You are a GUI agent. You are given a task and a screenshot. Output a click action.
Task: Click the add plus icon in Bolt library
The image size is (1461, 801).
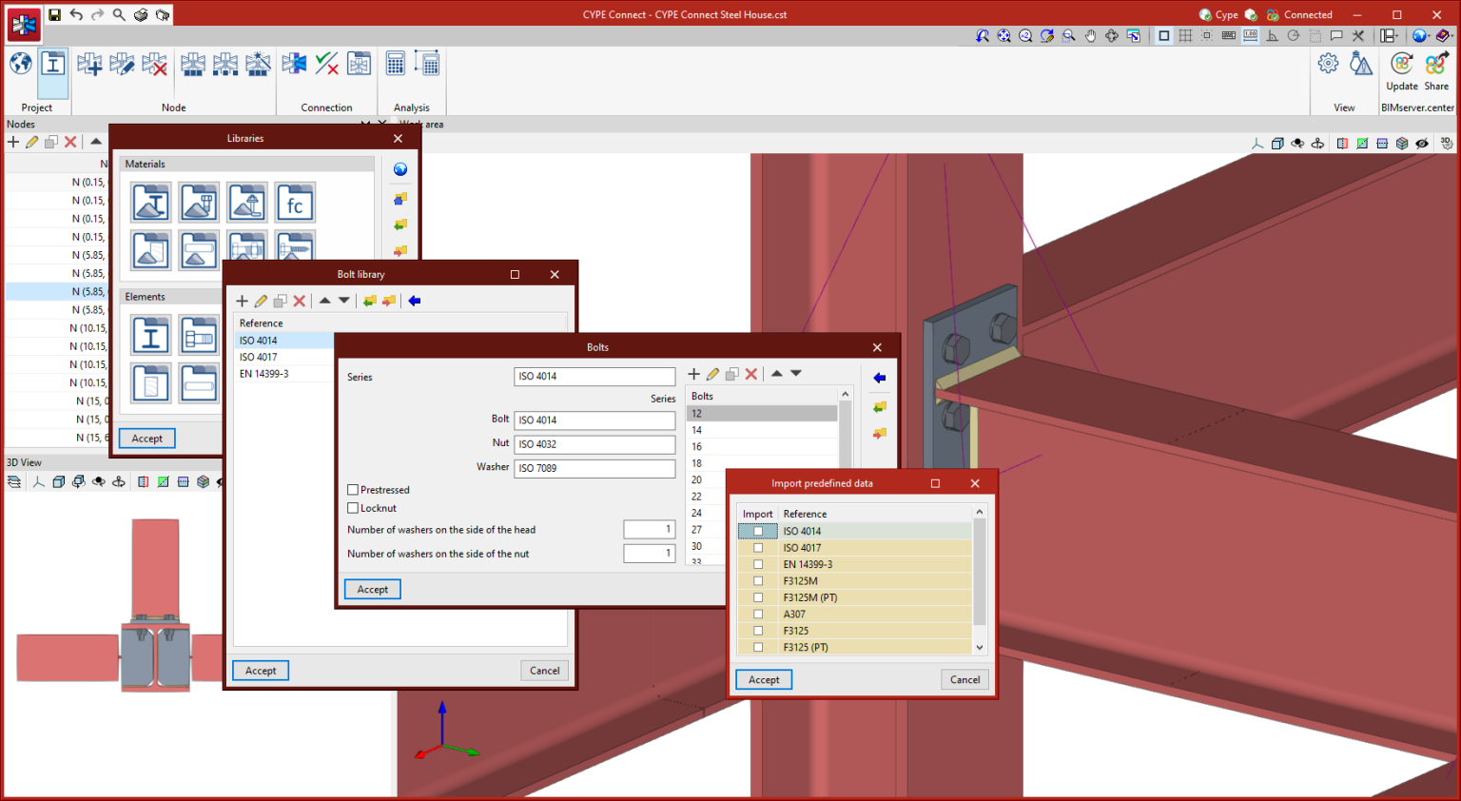tap(242, 301)
